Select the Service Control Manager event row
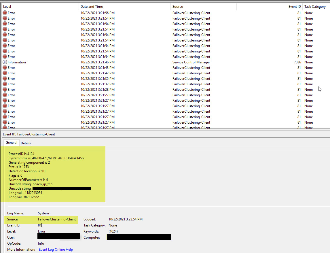The height and width of the screenshot is (253, 330). tap(115, 62)
